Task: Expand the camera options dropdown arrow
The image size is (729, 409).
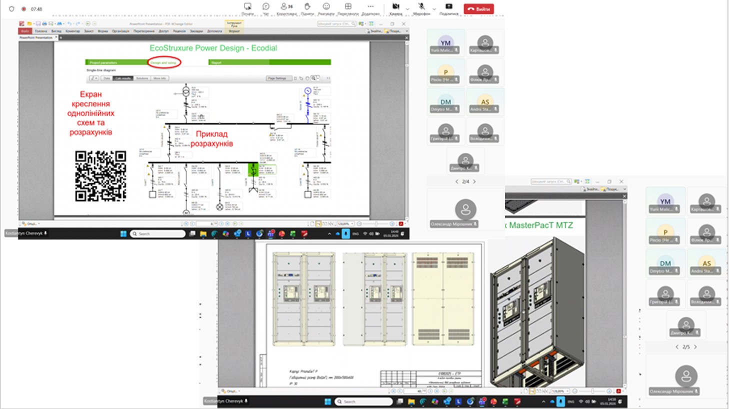Action: 407,9
